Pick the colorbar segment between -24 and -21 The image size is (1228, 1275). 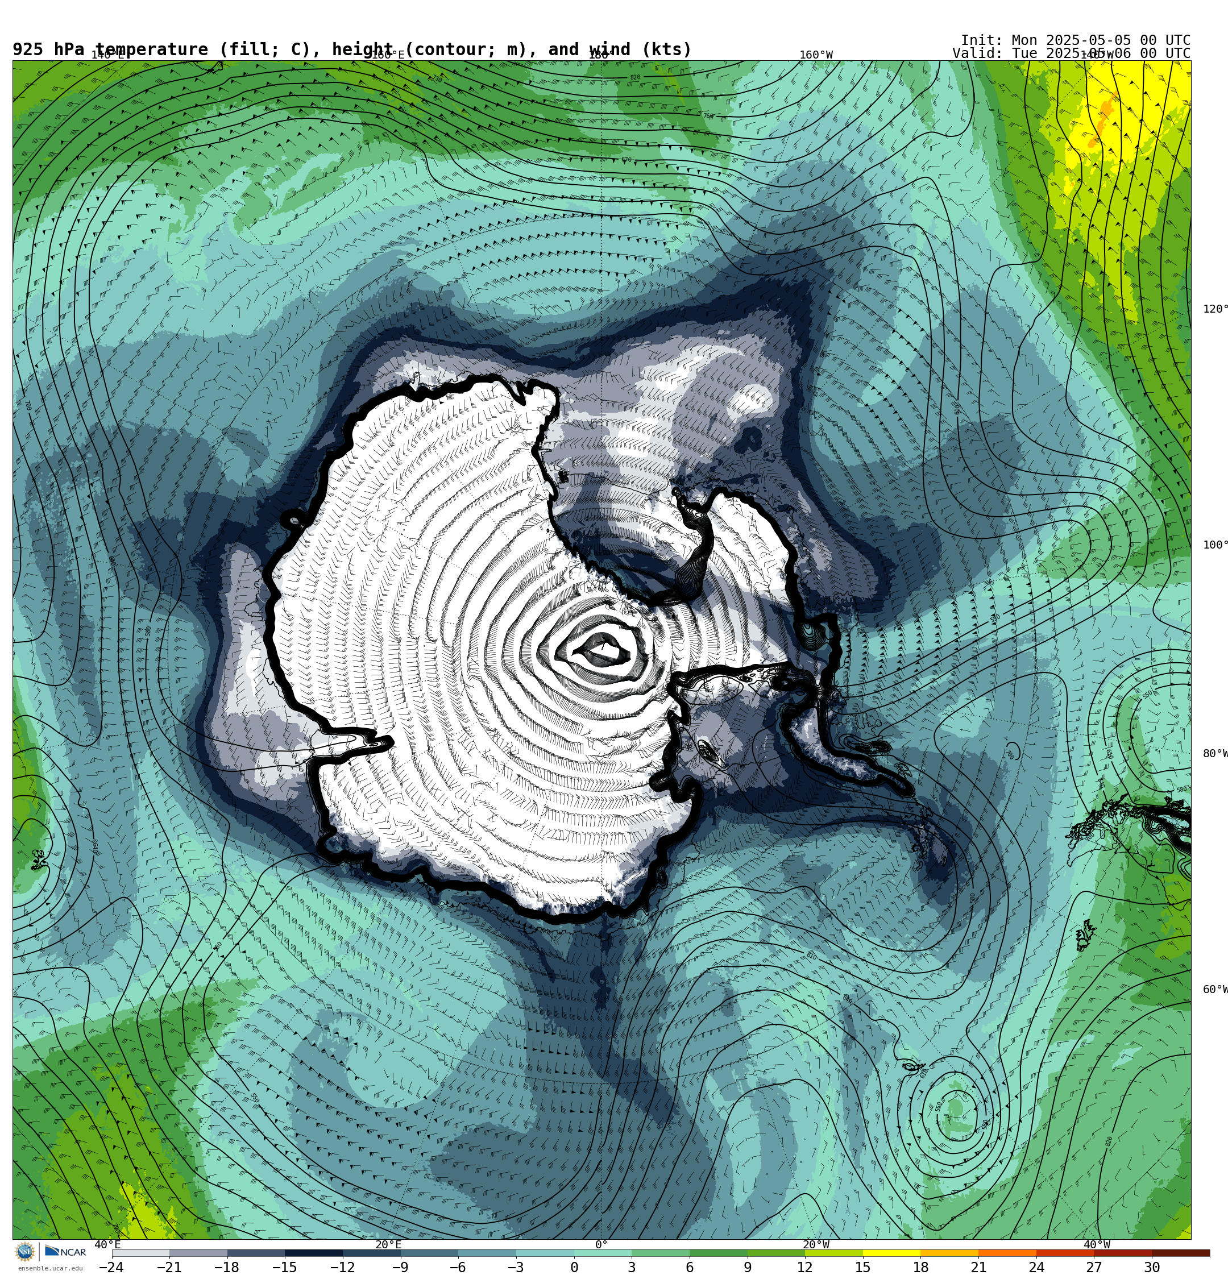(x=140, y=1253)
